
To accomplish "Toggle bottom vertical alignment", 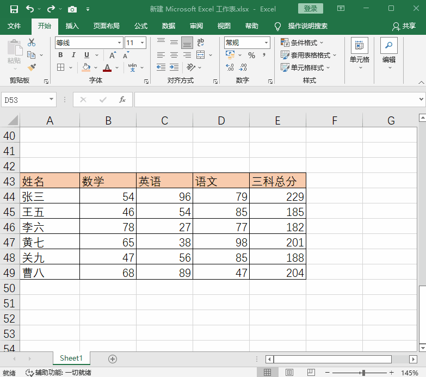I will click(187, 42).
